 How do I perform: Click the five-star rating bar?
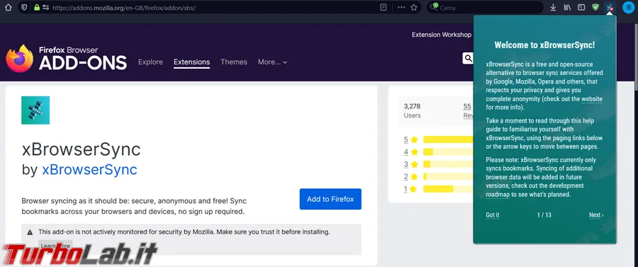(x=449, y=140)
